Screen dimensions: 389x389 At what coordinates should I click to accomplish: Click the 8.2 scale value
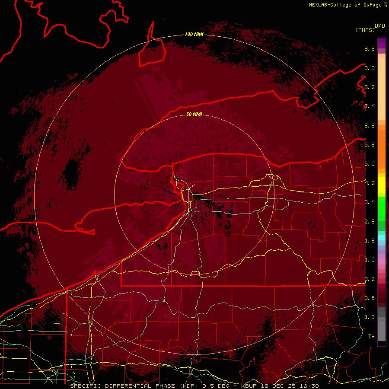[370, 87]
